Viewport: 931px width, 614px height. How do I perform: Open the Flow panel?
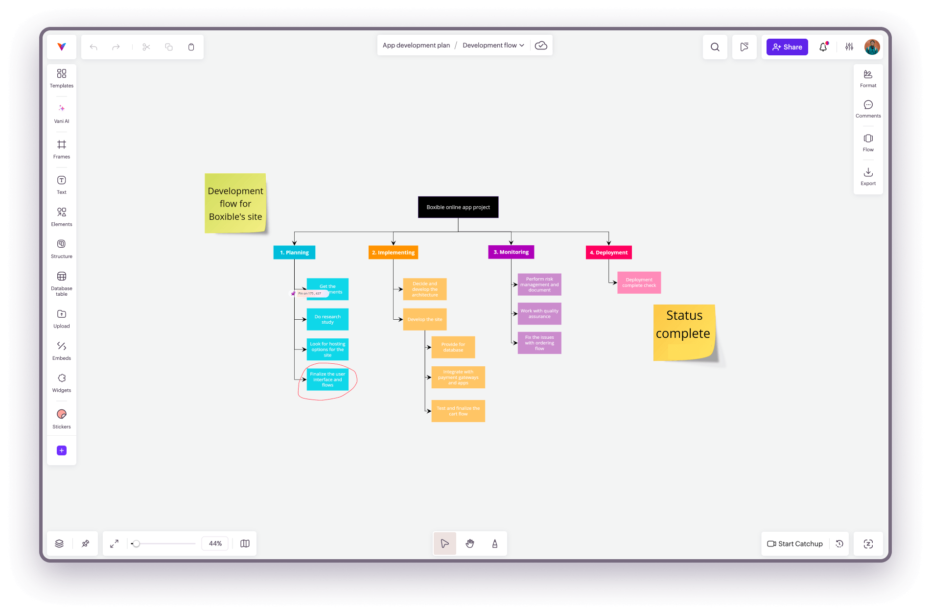(868, 142)
